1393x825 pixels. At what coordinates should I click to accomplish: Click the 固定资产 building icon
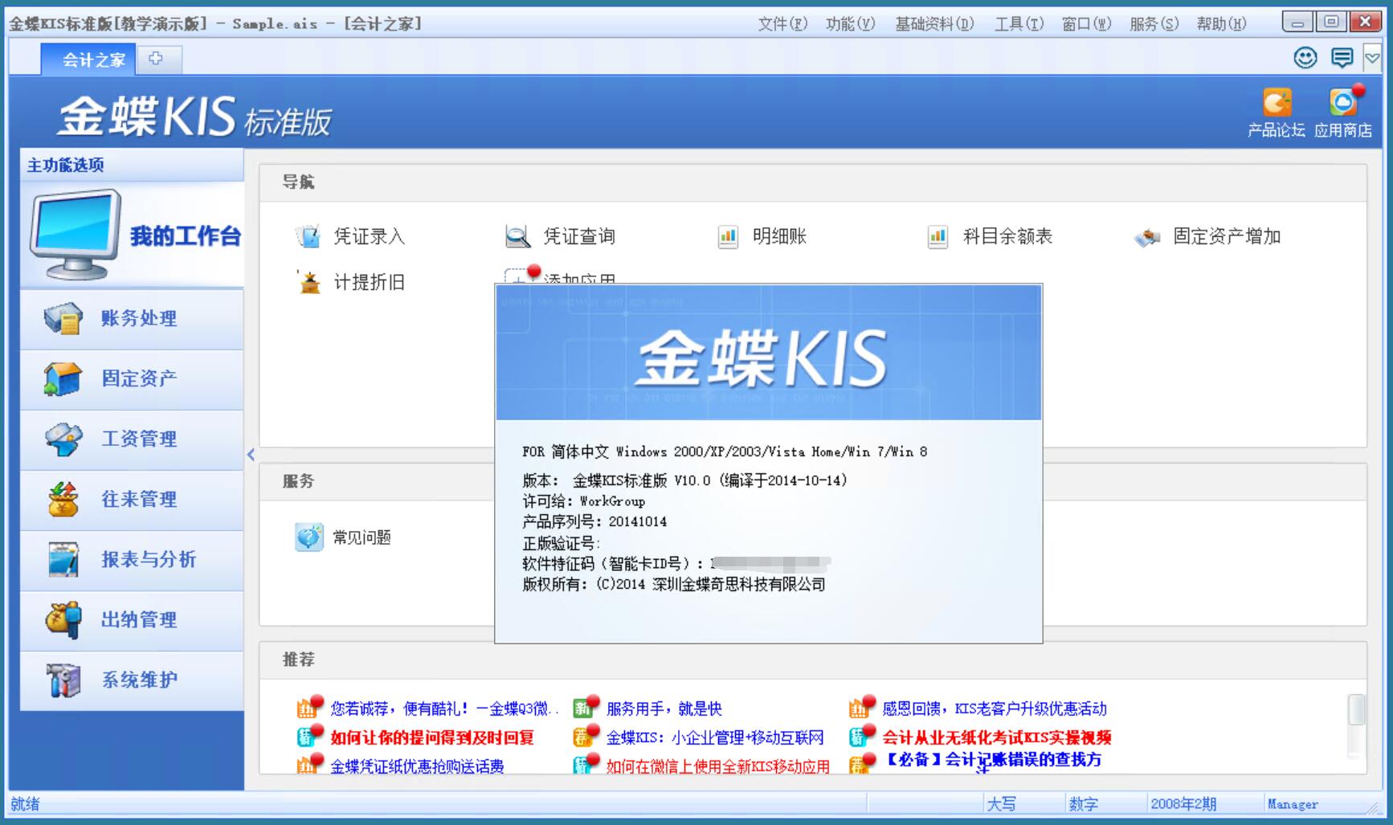[63, 378]
